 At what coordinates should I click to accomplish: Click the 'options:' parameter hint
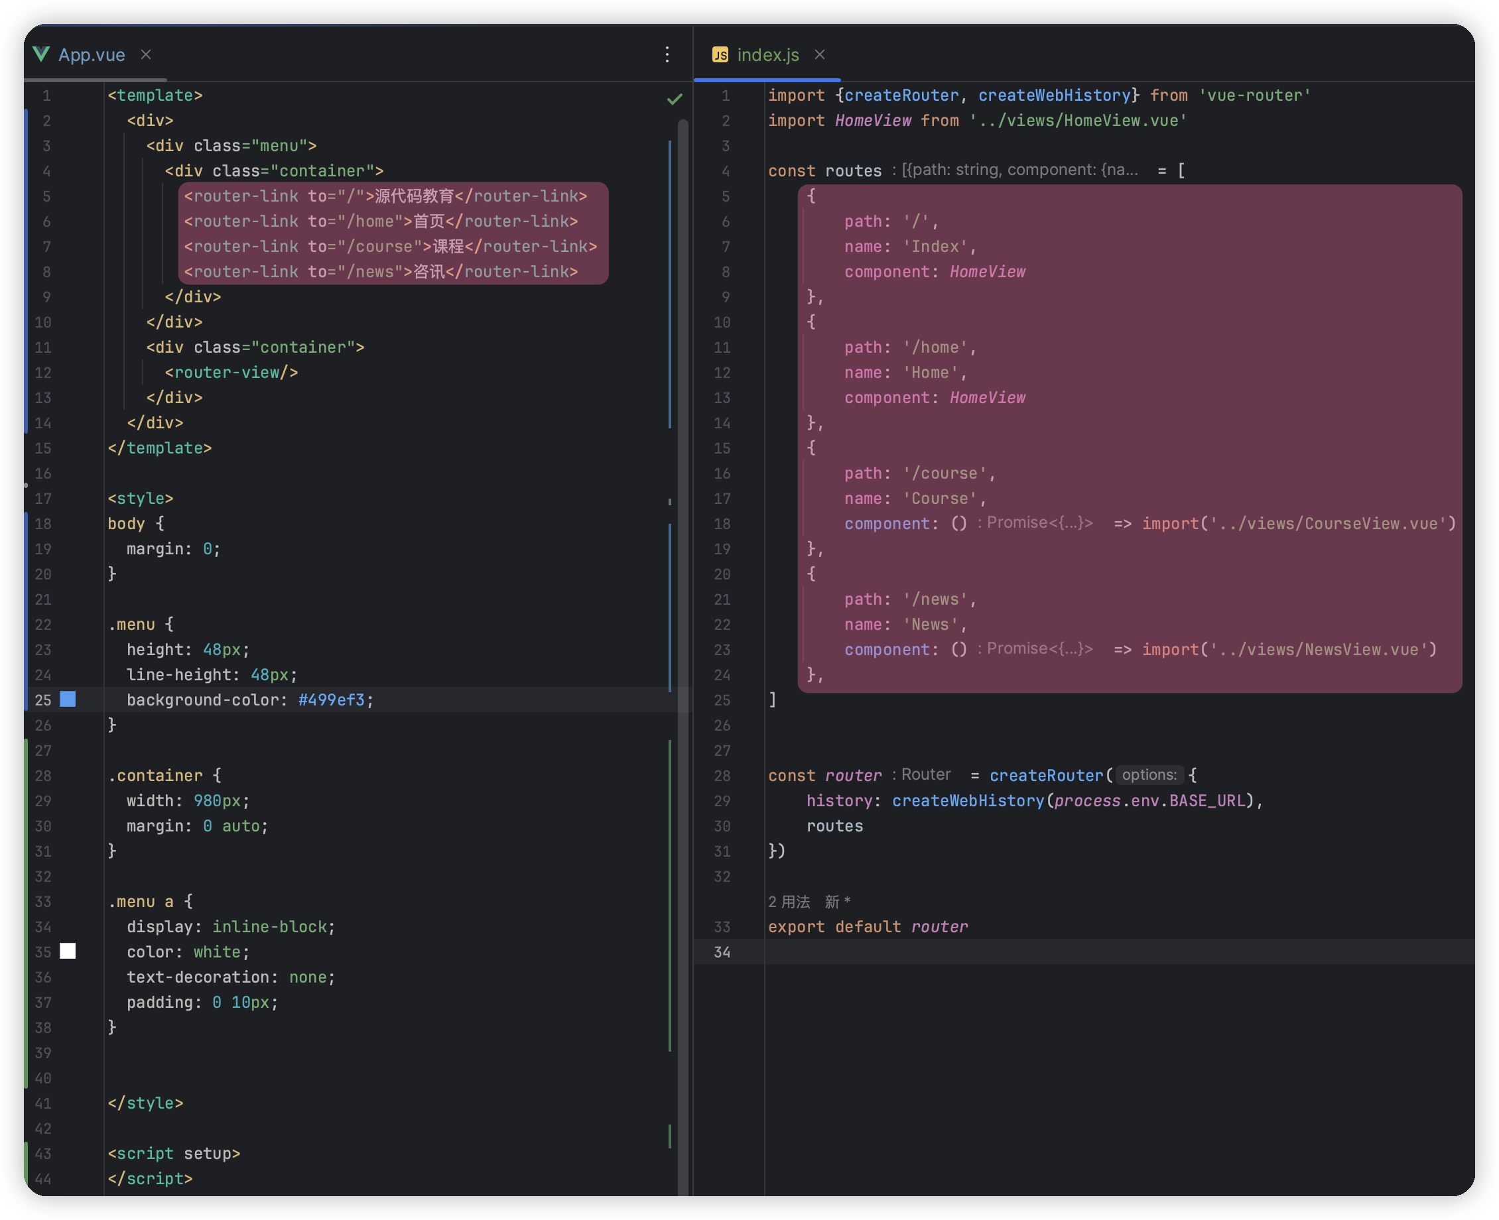tap(1149, 774)
